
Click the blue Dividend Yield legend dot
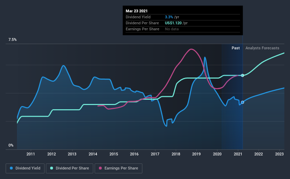(11, 168)
